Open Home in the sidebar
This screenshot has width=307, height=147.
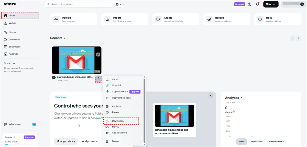click(x=19, y=15)
